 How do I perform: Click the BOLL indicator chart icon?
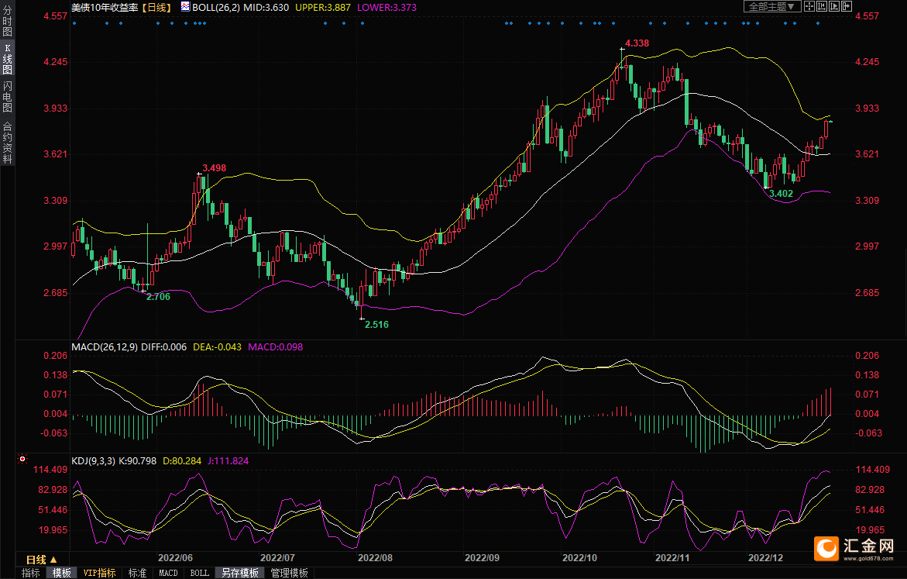184,6
